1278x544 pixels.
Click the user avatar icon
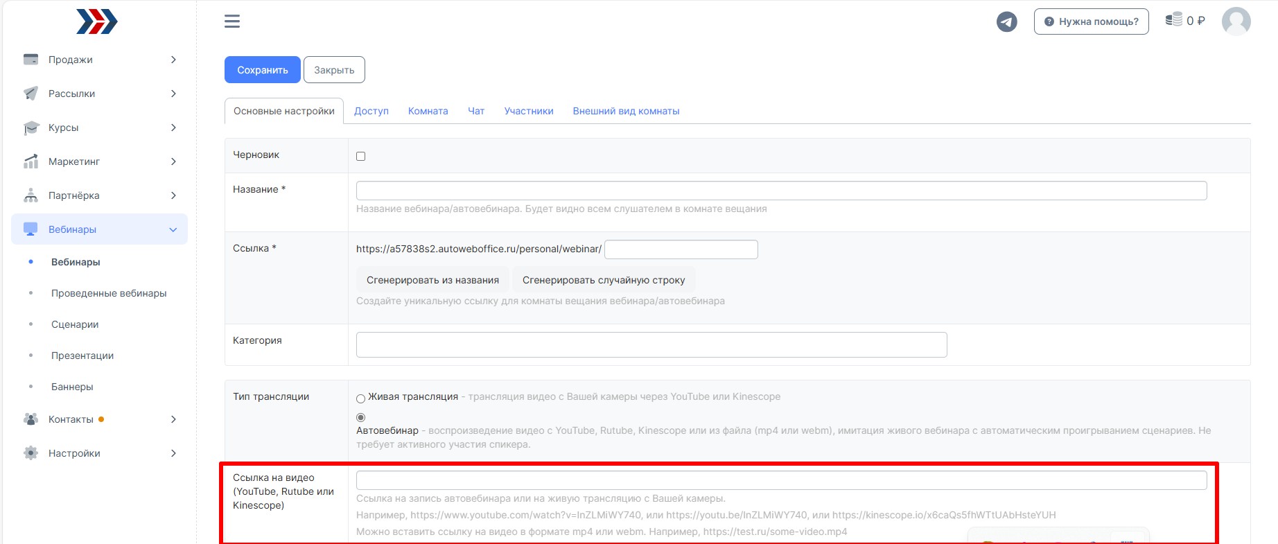click(x=1236, y=21)
